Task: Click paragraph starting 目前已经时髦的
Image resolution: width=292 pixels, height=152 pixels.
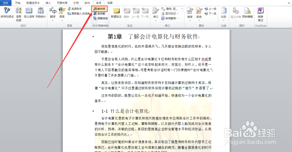Action: point(153,146)
